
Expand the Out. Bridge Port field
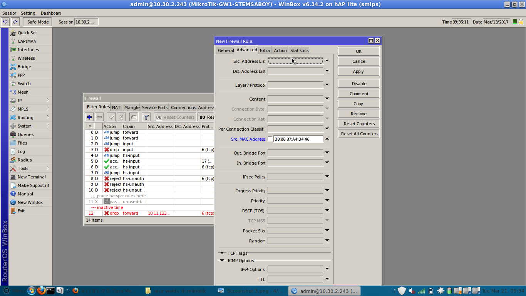327,153
